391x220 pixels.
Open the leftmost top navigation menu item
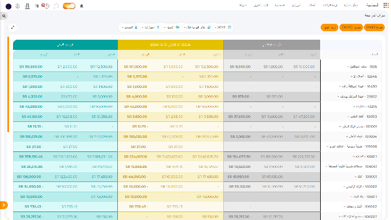click(243, 5)
